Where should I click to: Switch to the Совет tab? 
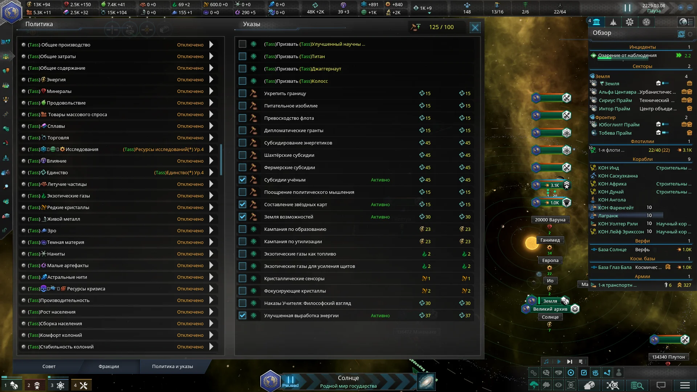(49, 366)
